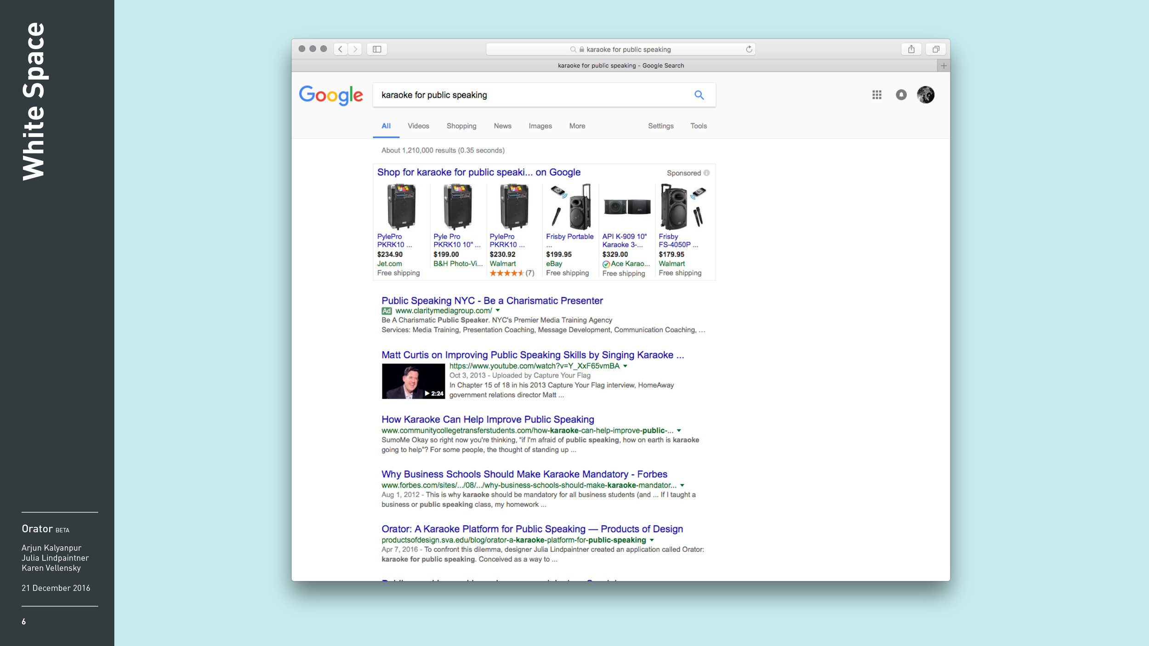Click the Pyle Pro speaker image from B&H
Viewport: 1149px width, 646px height.
click(457, 207)
